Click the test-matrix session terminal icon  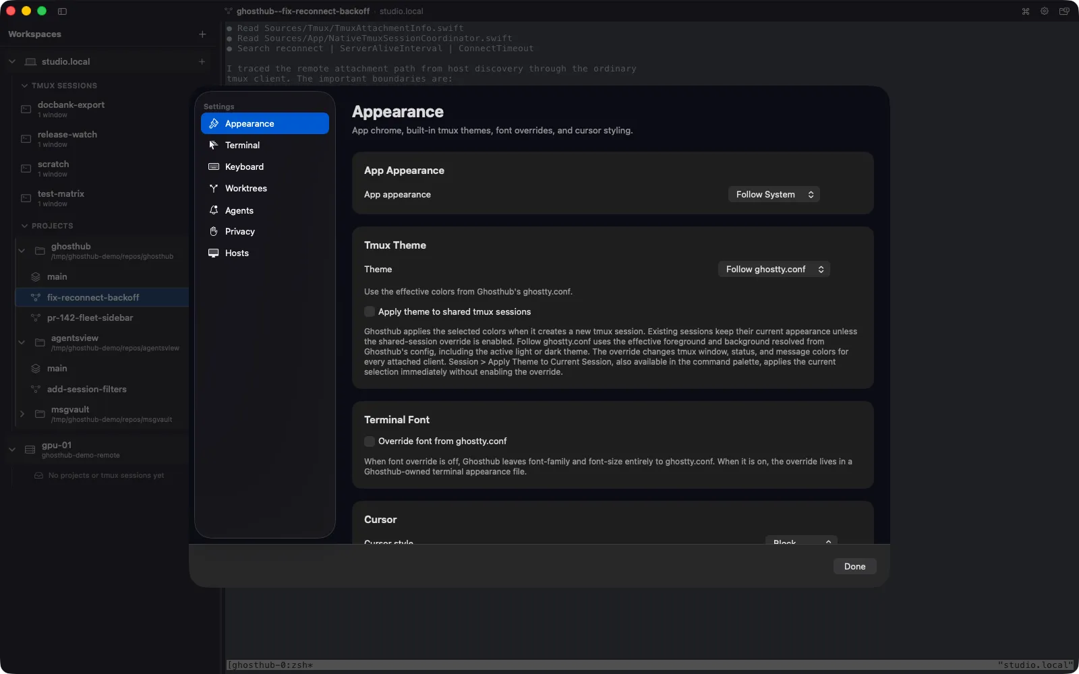click(26, 198)
